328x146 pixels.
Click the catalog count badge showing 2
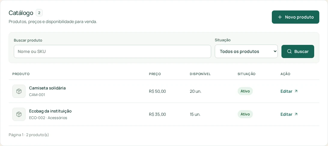[x=39, y=13]
